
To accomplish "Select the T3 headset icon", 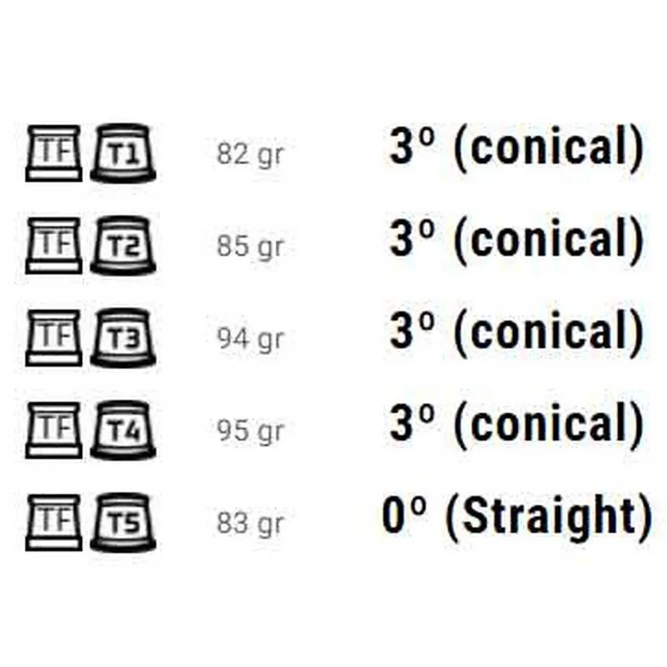I will (123, 338).
